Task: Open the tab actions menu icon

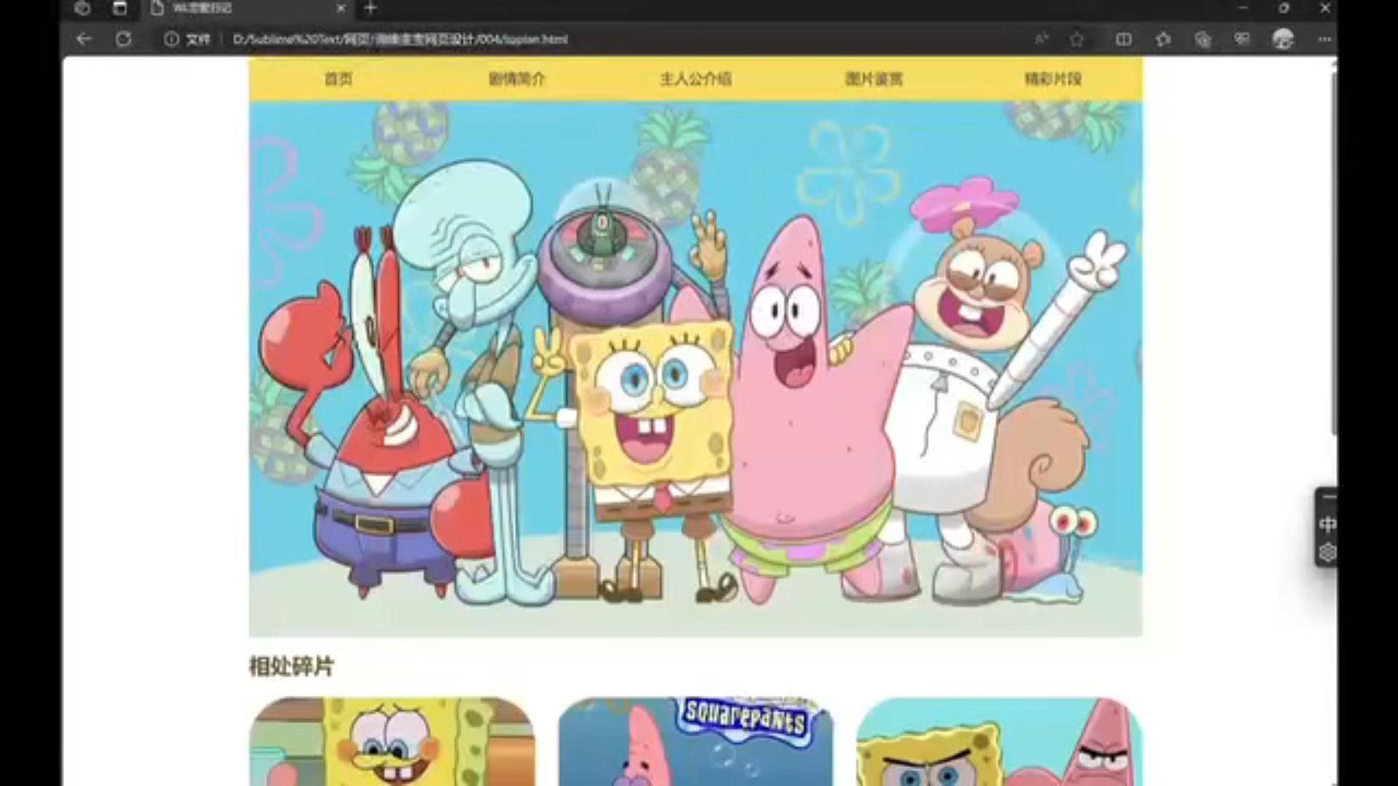Action: (x=120, y=8)
